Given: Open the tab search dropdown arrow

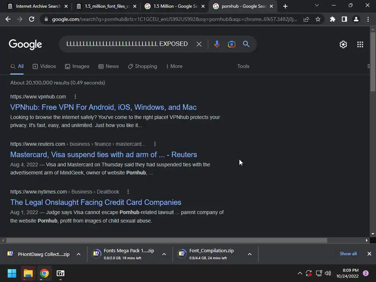Looking at the screenshot, I should point(317,5).
